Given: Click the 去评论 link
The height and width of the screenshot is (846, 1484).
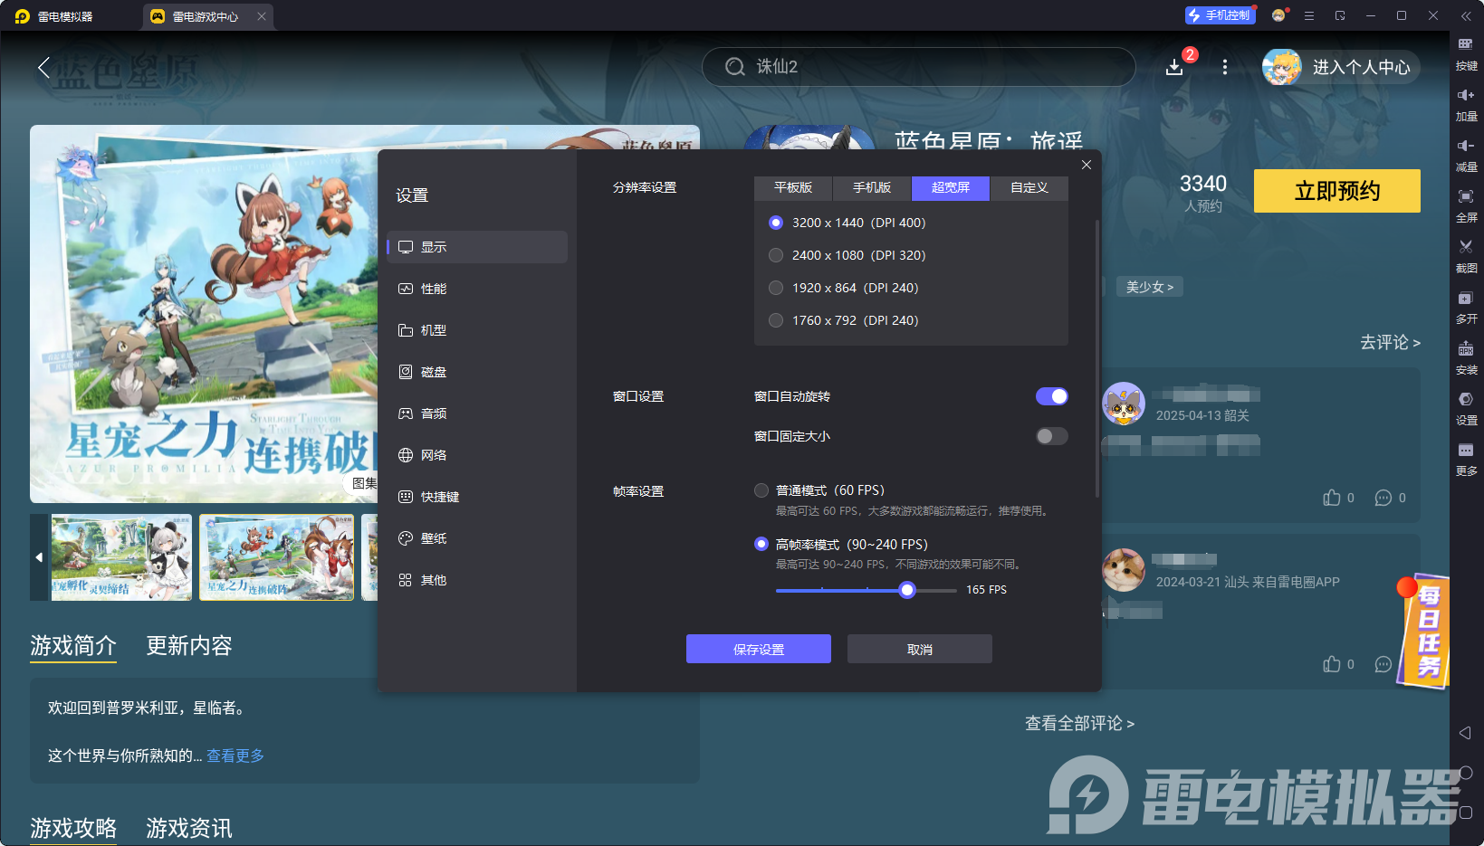Looking at the screenshot, I should click(x=1390, y=342).
